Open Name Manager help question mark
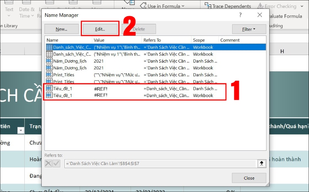Image resolution: width=309 pixels, height=192 pixels. tap(240, 15)
